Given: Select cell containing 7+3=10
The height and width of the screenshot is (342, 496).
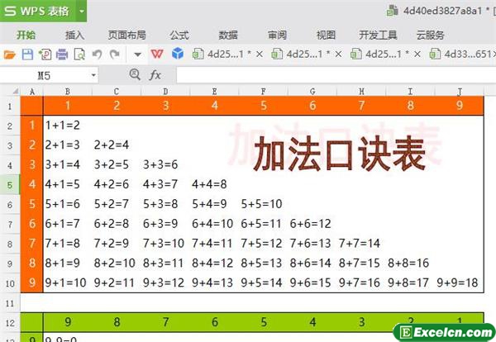Looking at the screenshot, I should coord(165,244).
